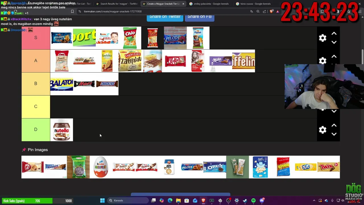
Task: Click the bookmark icon beside address bar
Action: tap(72, 11)
